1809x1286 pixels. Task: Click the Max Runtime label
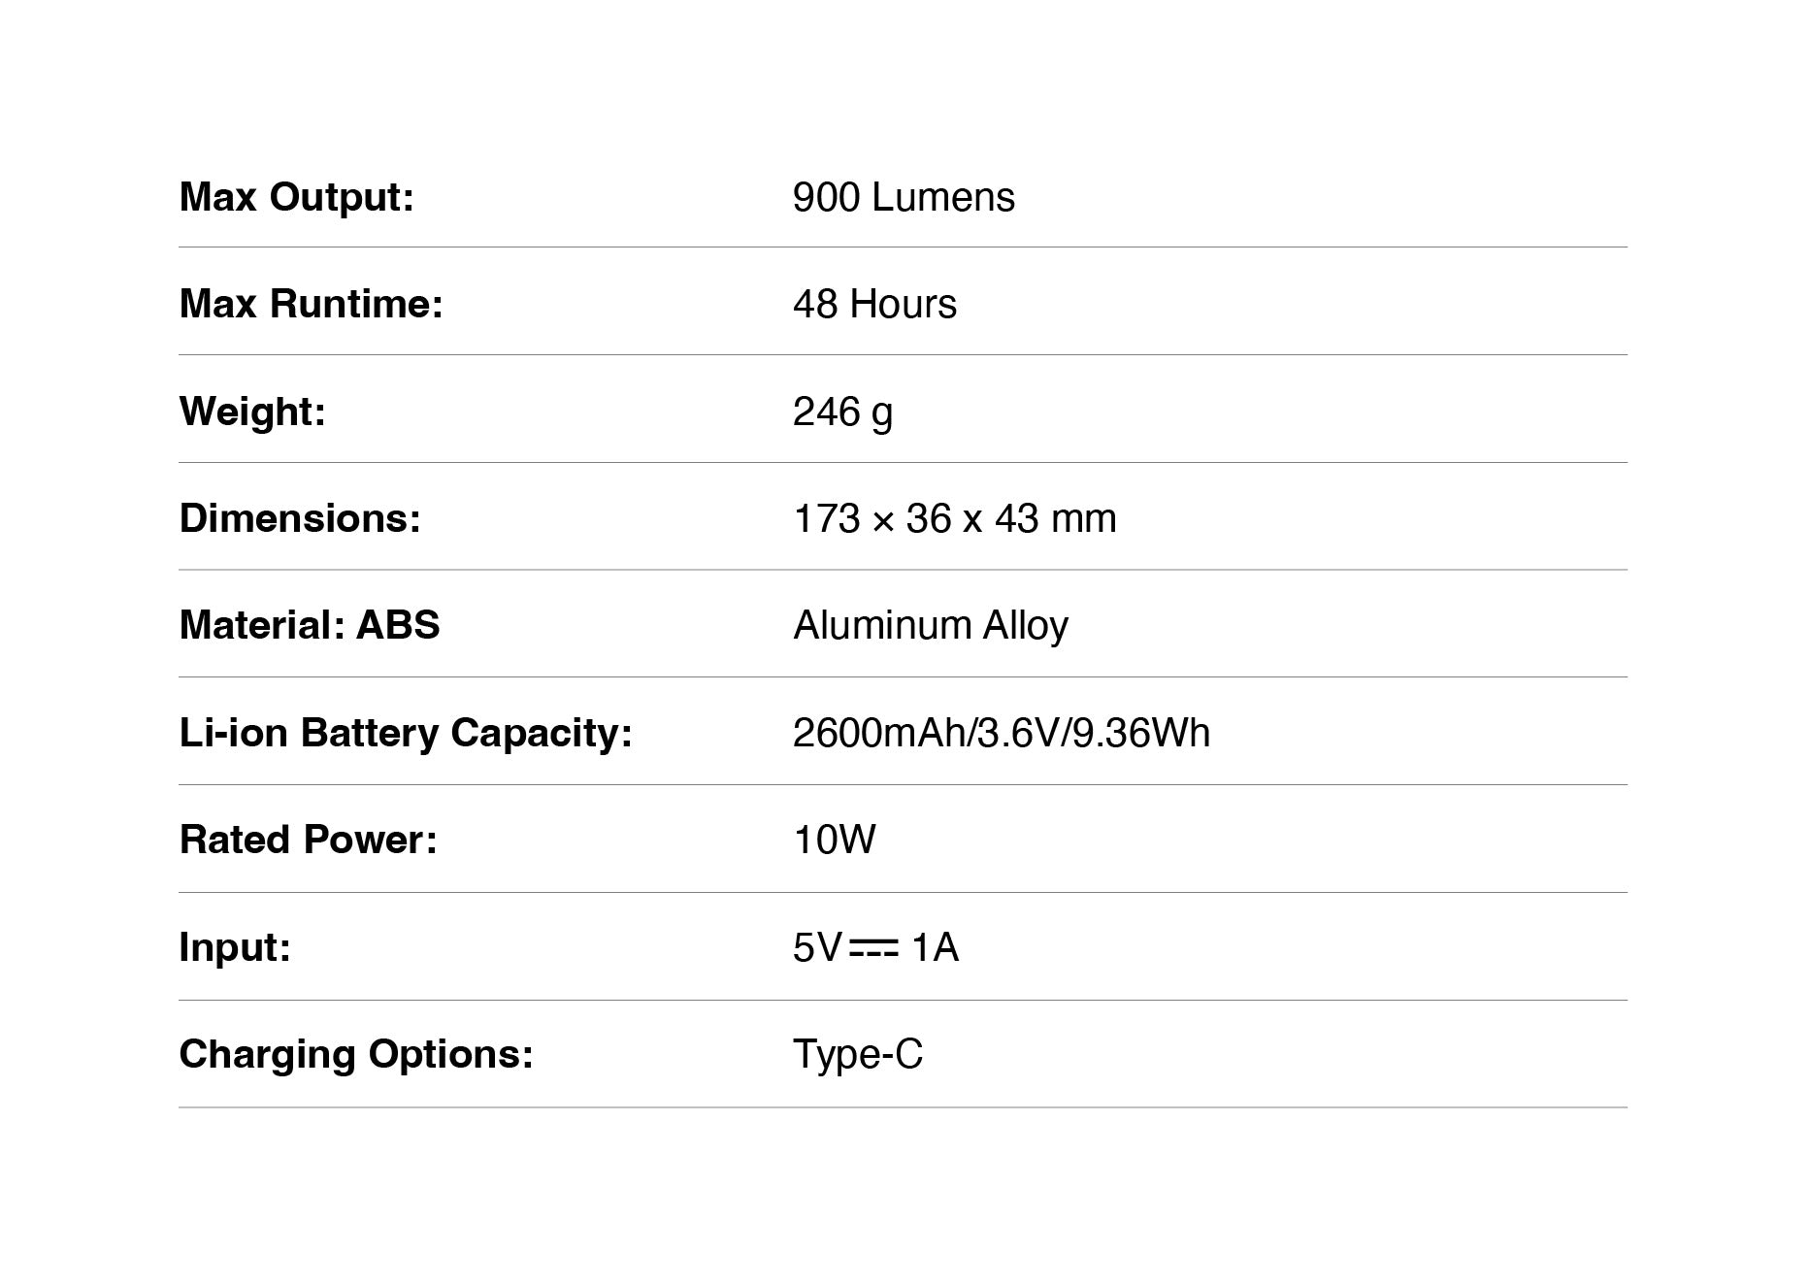[x=312, y=304]
